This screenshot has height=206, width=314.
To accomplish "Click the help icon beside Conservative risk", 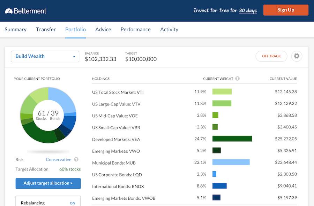I will (x=76, y=160).
